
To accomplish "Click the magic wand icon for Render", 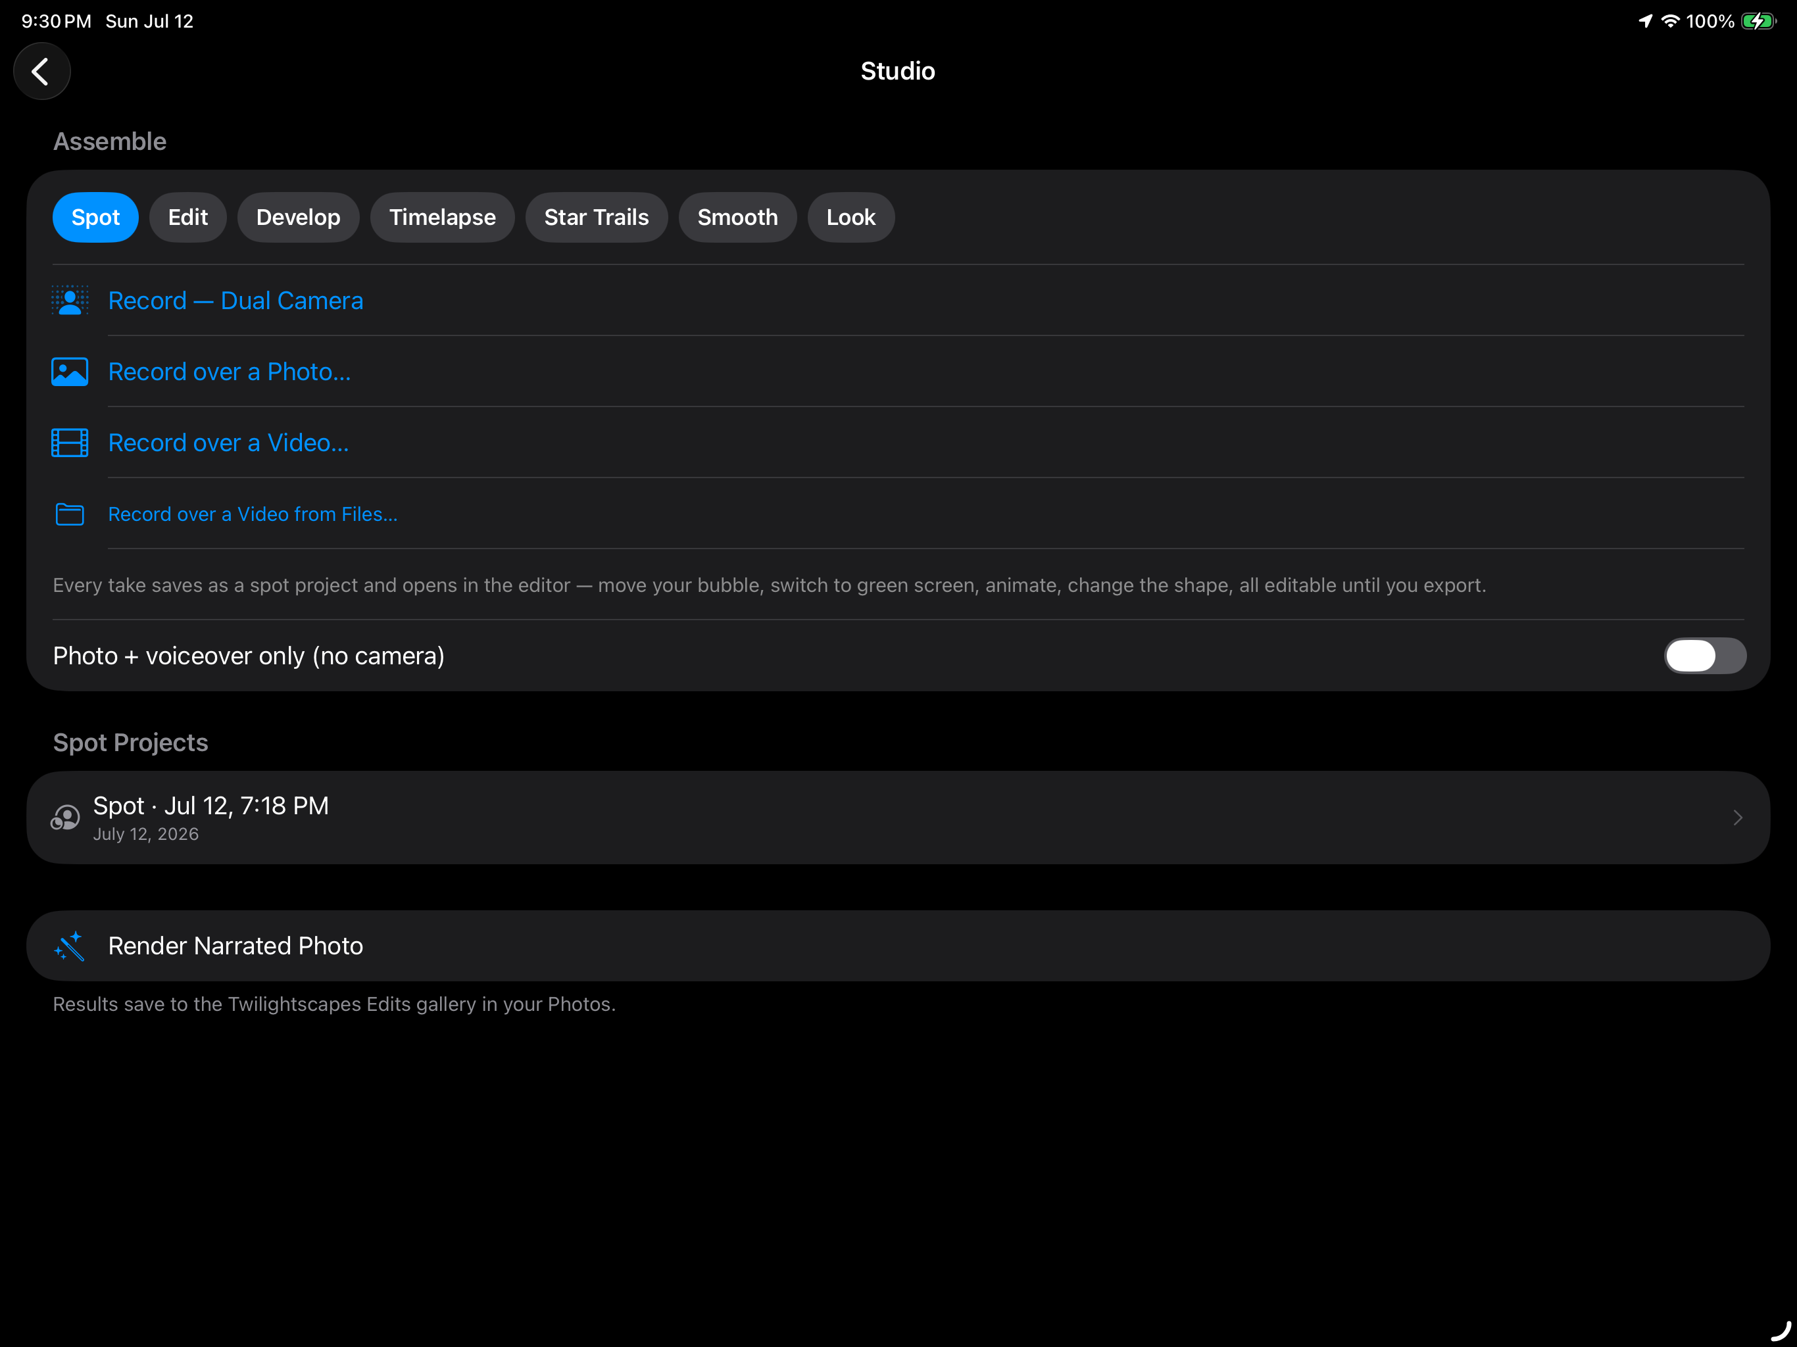I will pyautogui.click(x=70, y=946).
